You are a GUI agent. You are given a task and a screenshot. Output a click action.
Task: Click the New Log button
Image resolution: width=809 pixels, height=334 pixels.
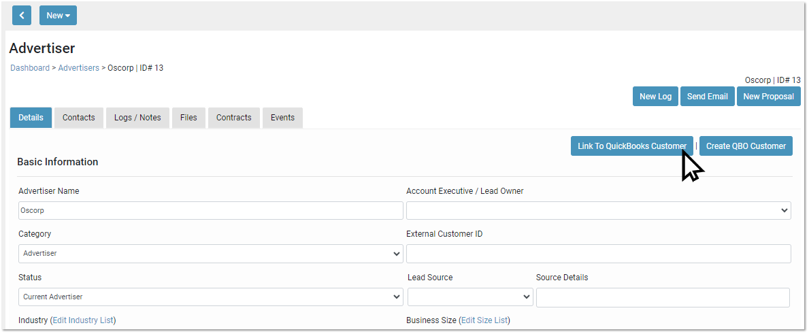(655, 97)
